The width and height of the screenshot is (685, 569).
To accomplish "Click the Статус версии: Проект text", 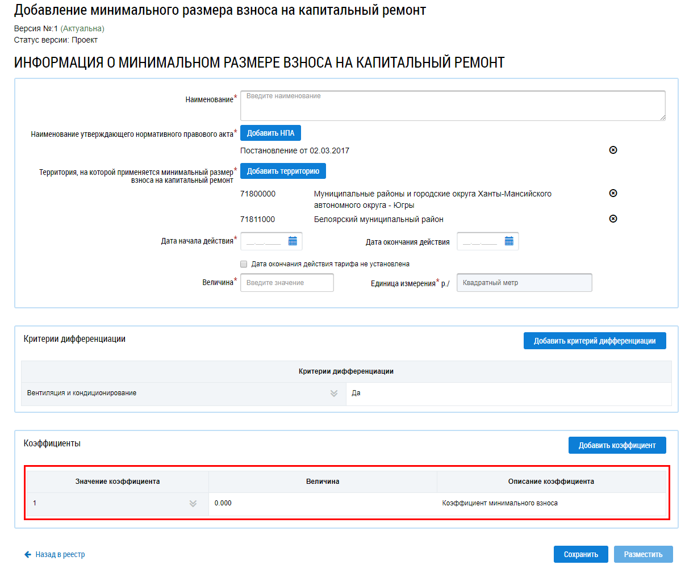I will tap(56, 40).
